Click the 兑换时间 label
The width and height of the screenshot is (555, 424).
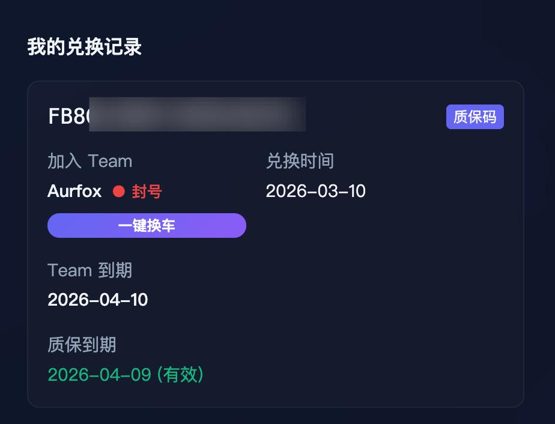[300, 161]
